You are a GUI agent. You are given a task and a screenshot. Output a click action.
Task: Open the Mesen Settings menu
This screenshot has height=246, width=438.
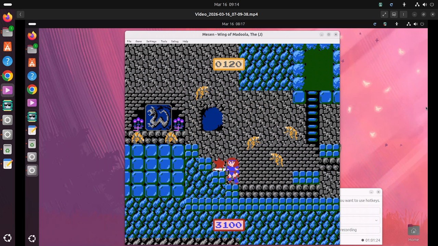[151, 41]
